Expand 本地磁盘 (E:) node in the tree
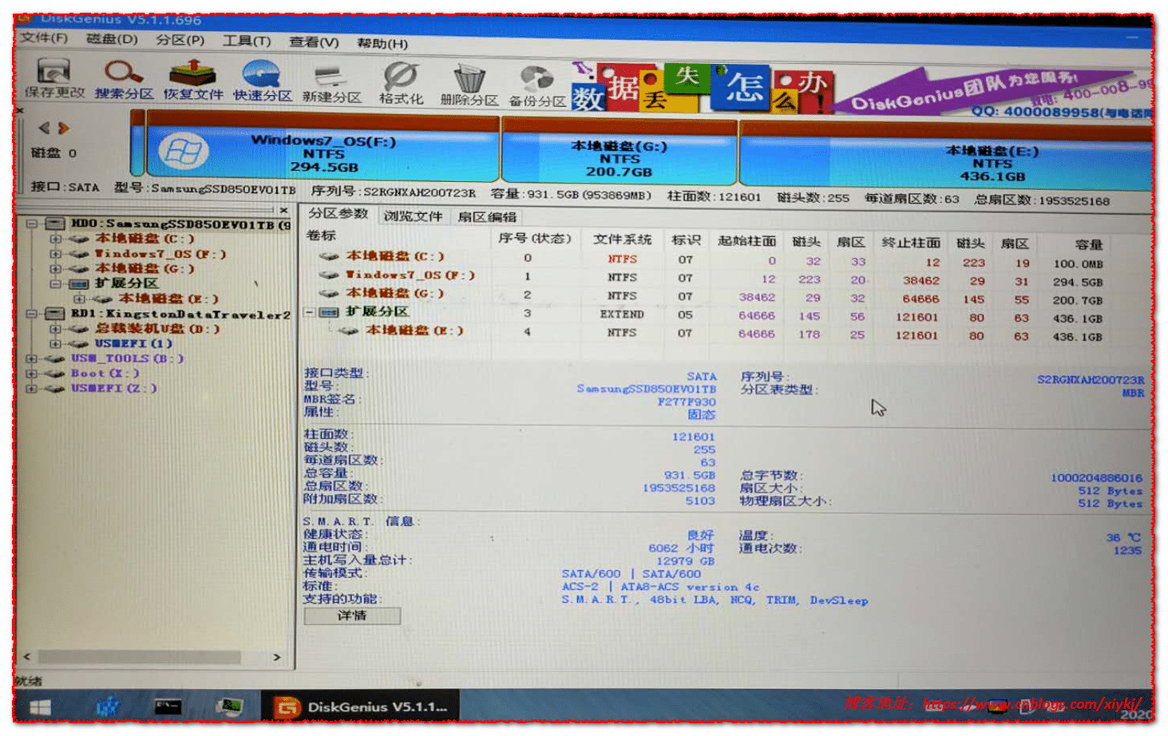The width and height of the screenshot is (1168, 736). (x=79, y=299)
